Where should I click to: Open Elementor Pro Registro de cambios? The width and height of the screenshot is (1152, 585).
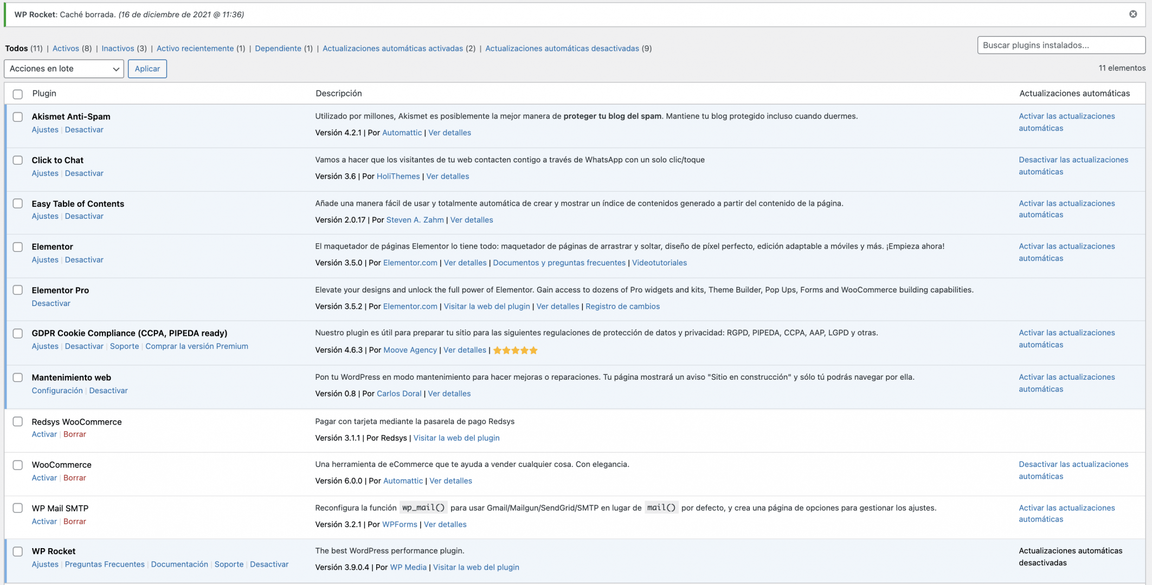(622, 307)
